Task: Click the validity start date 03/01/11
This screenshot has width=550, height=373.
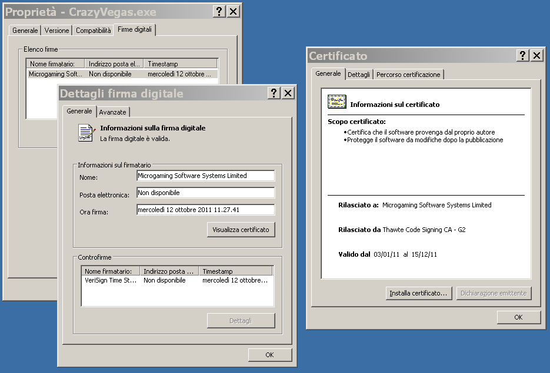Action: coord(386,254)
